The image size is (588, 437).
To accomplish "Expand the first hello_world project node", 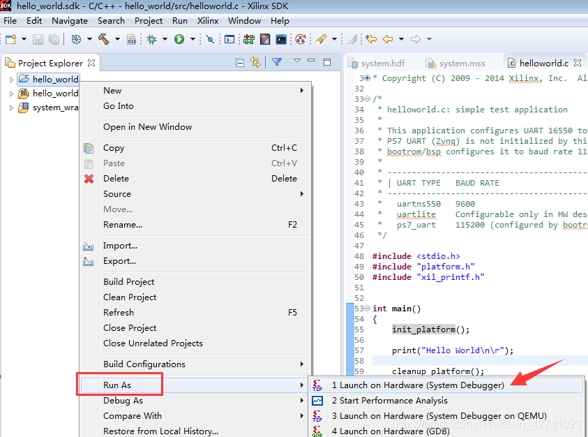I will coord(11,80).
